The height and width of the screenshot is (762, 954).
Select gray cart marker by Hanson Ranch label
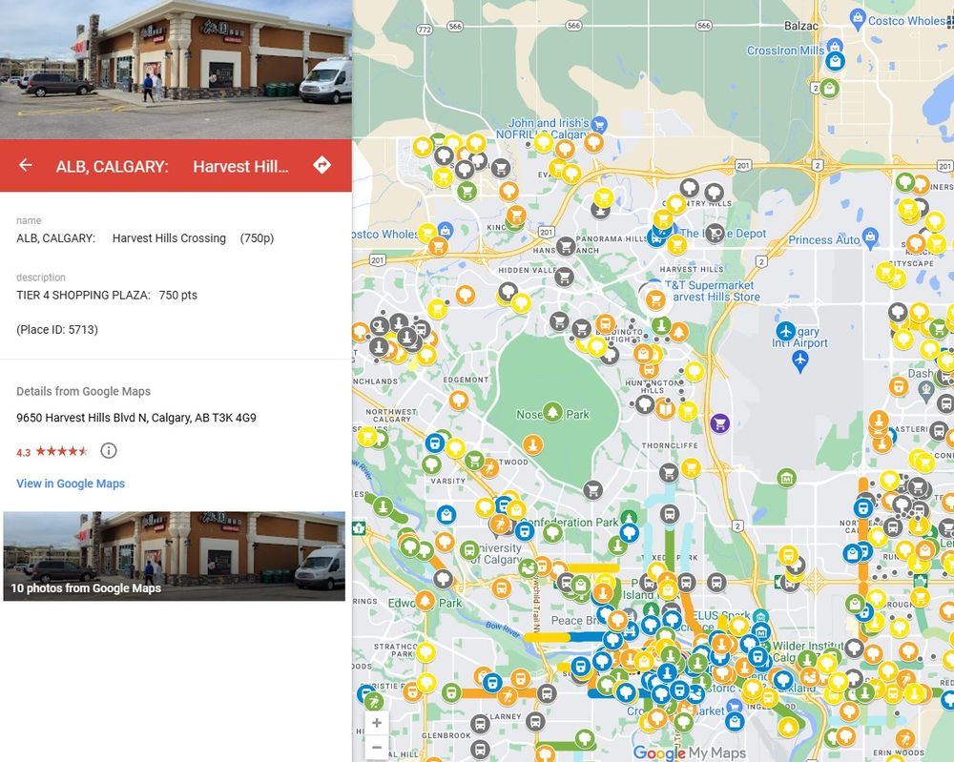pos(566,246)
